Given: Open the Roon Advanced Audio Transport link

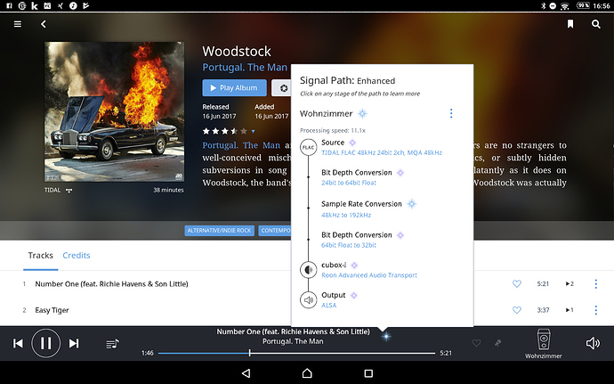Looking at the screenshot, I should point(369,275).
